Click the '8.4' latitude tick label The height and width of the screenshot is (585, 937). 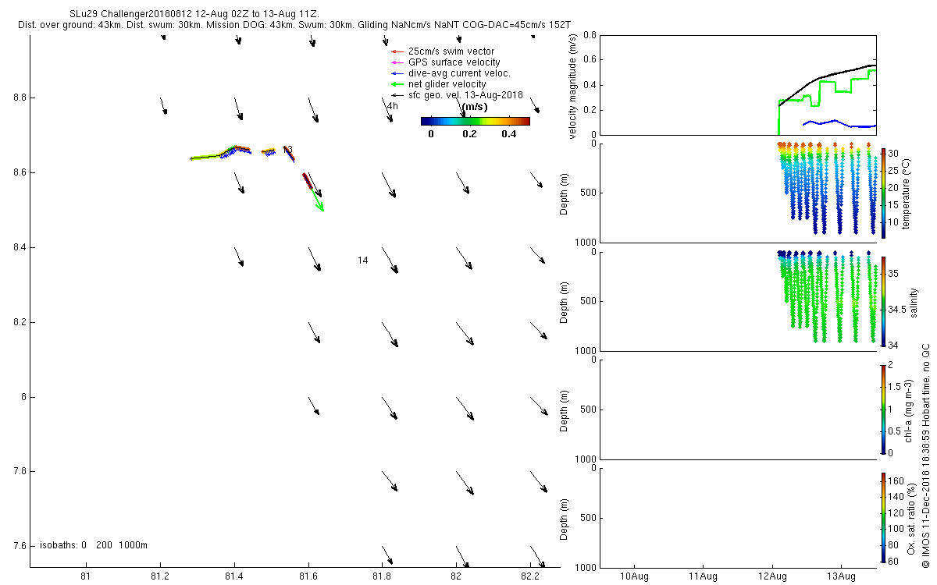(19, 247)
